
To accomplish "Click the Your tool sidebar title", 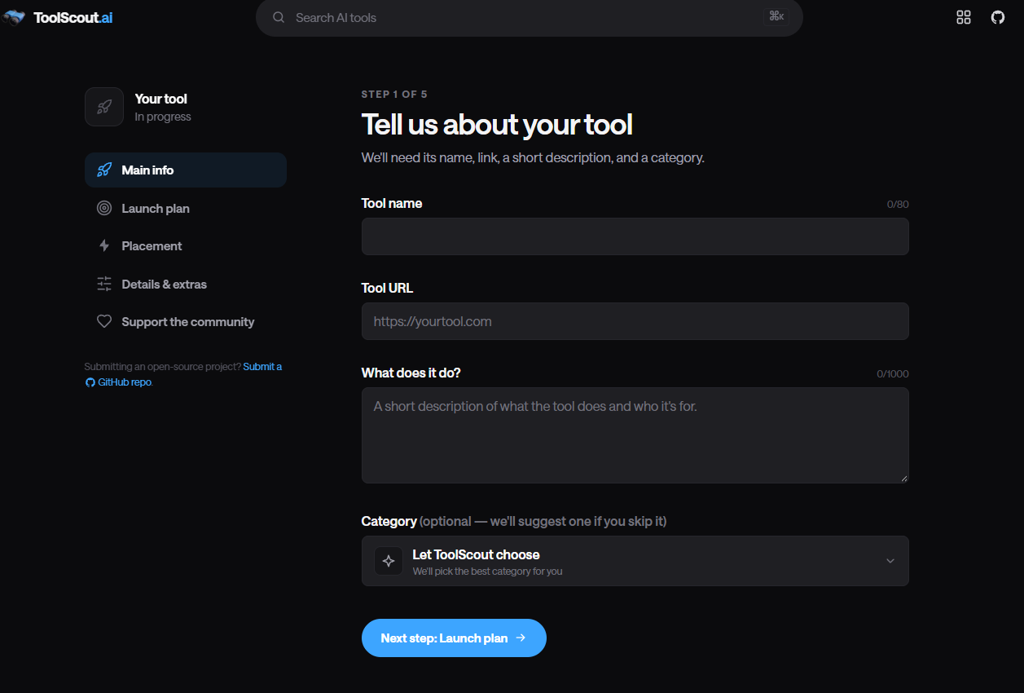I will (x=161, y=99).
